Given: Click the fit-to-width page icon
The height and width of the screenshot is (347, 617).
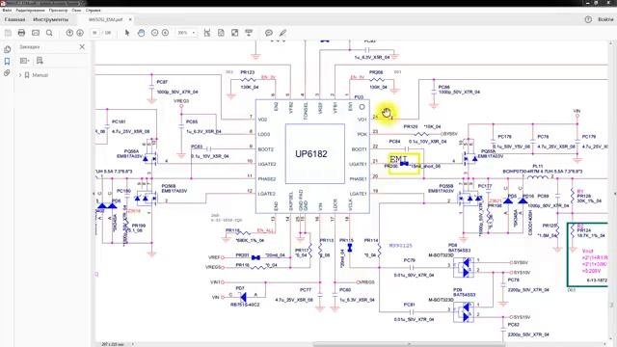Looking at the screenshot, I should coord(207,33).
